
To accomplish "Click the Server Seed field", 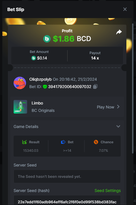I will (x=67, y=176).
